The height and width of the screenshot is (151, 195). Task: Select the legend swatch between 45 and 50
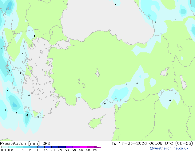click(90, 147)
